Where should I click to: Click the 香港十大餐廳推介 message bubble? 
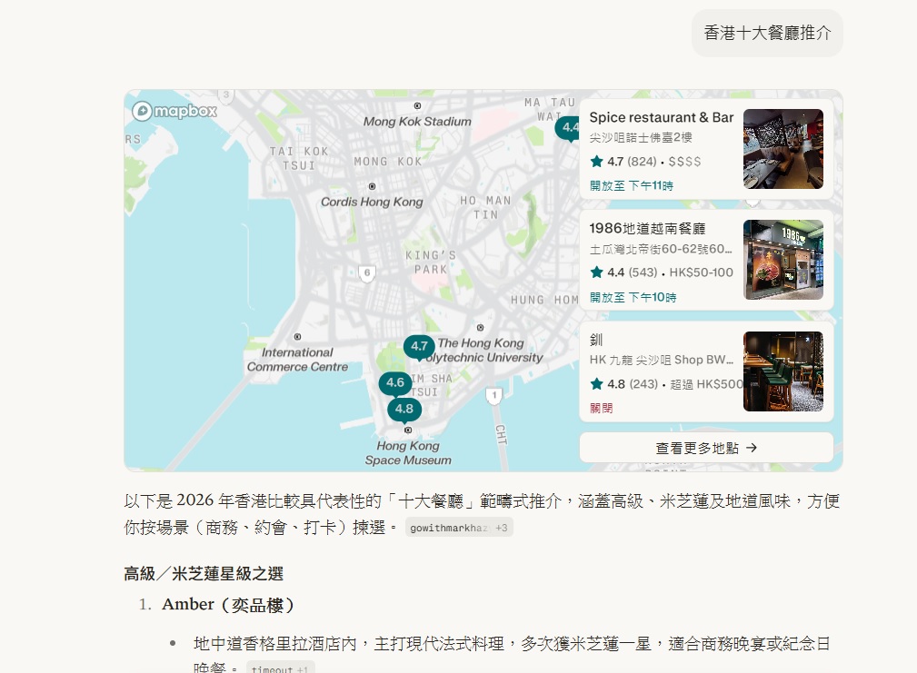(x=767, y=33)
